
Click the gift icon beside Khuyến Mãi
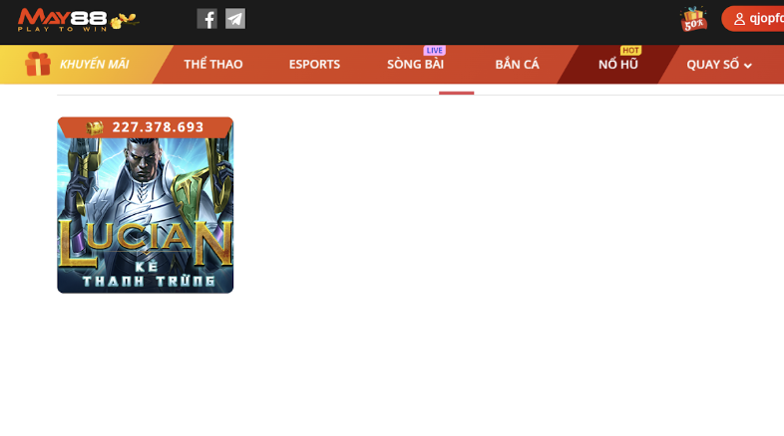(x=38, y=64)
